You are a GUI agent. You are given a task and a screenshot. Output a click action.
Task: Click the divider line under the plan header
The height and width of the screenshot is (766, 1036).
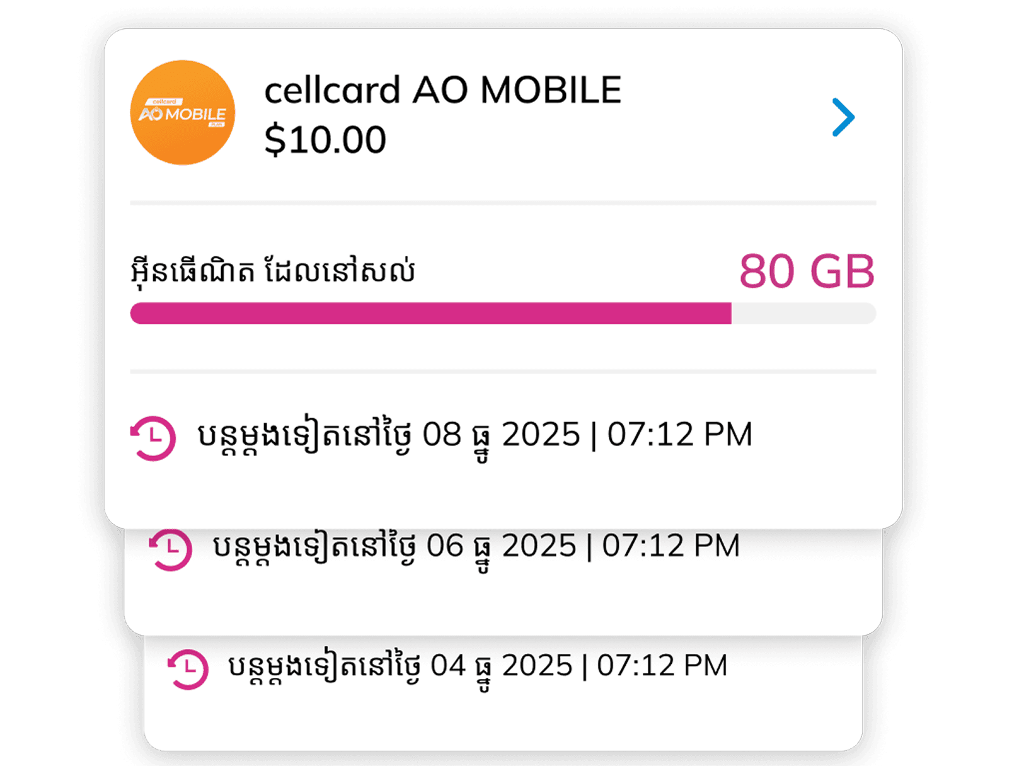click(503, 203)
